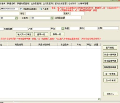Open the 基础数据管理 tab
The width and height of the screenshot is (120, 103).
tap(60, 4)
